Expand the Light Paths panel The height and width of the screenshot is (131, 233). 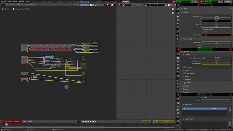coord(182,83)
